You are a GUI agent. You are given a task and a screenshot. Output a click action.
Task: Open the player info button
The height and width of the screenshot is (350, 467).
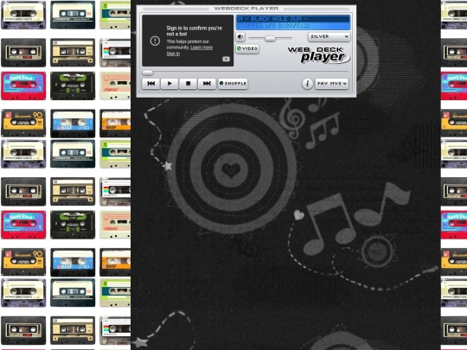(x=307, y=84)
